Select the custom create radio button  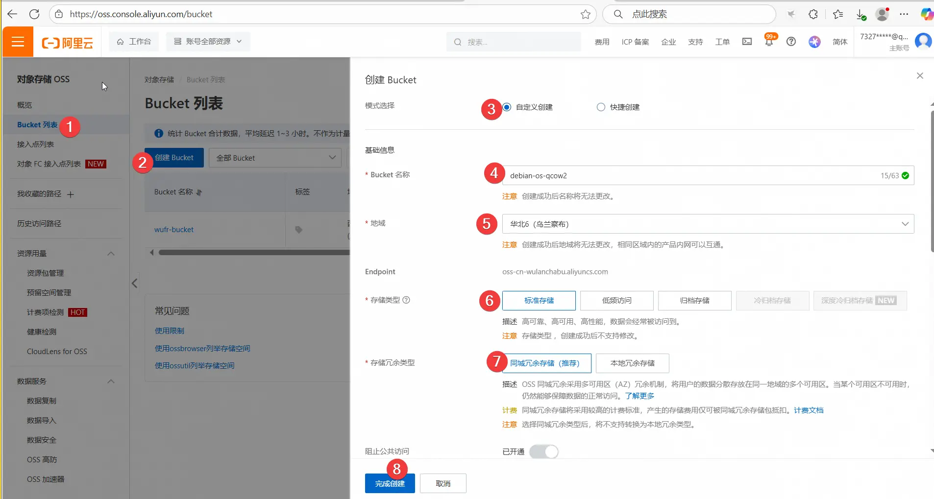click(x=507, y=107)
